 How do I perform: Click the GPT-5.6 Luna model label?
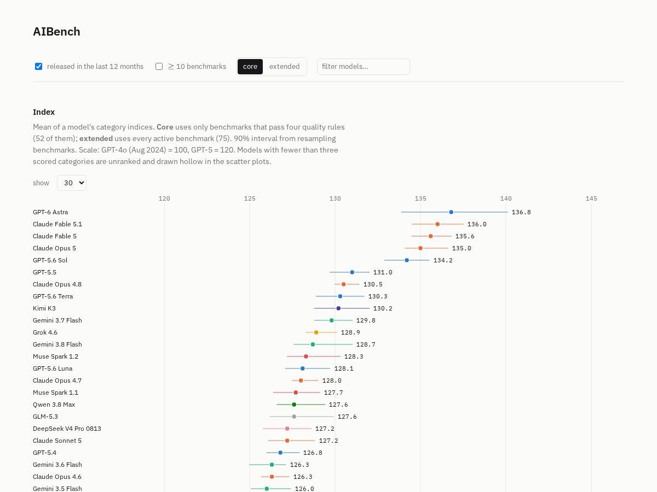(53, 368)
